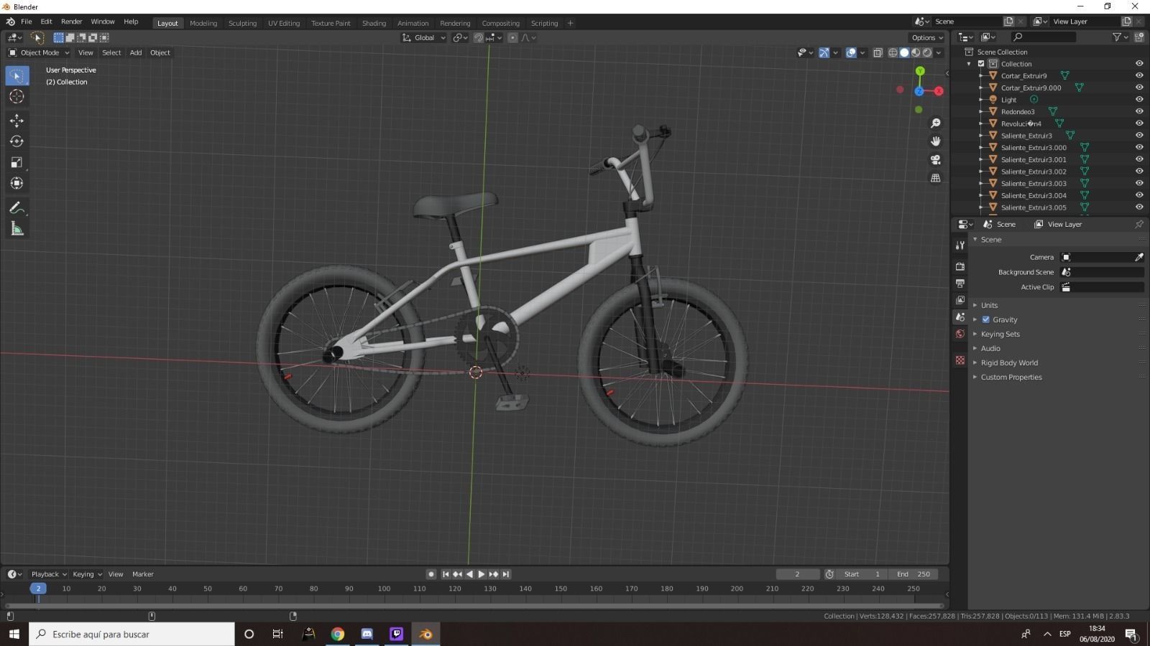Activate the Select Box tool
The width and height of the screenshot is (1150, 646).
tap(17, 75)
